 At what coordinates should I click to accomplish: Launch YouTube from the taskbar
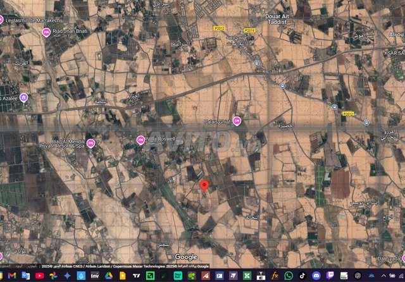(x=39, y=276)
